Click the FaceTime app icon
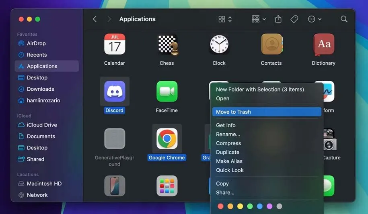This screenshot has height=214, width=368. tap(167, 92)
